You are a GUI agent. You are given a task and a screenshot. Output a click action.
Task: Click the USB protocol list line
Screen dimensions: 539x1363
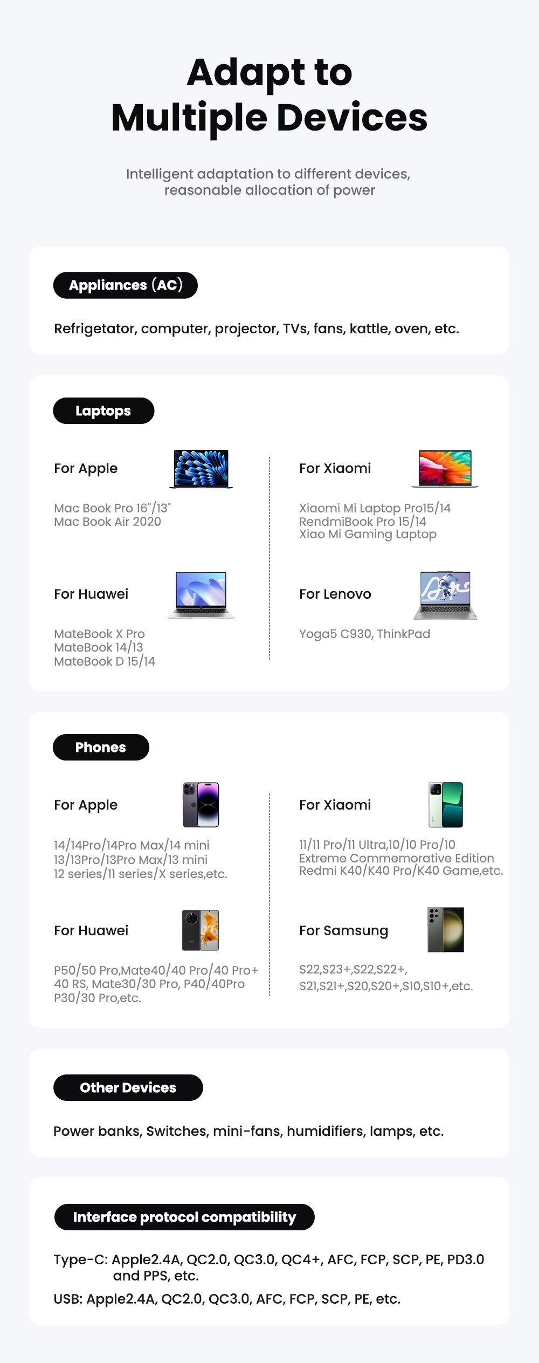coord(227,1299)
